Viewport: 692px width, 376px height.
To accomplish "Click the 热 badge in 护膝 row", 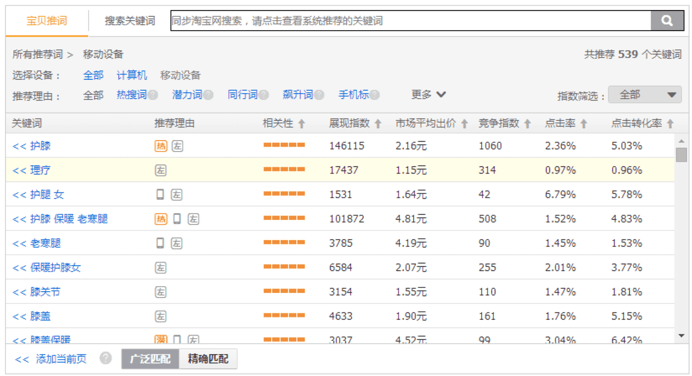I will coord(161,146).
